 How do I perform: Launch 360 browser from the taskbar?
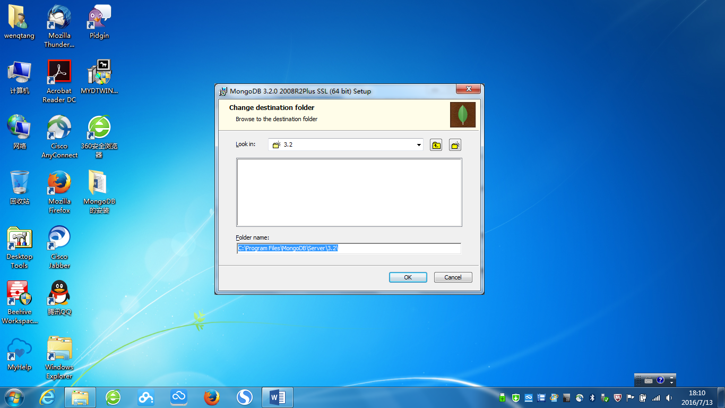tap(113, 397)
